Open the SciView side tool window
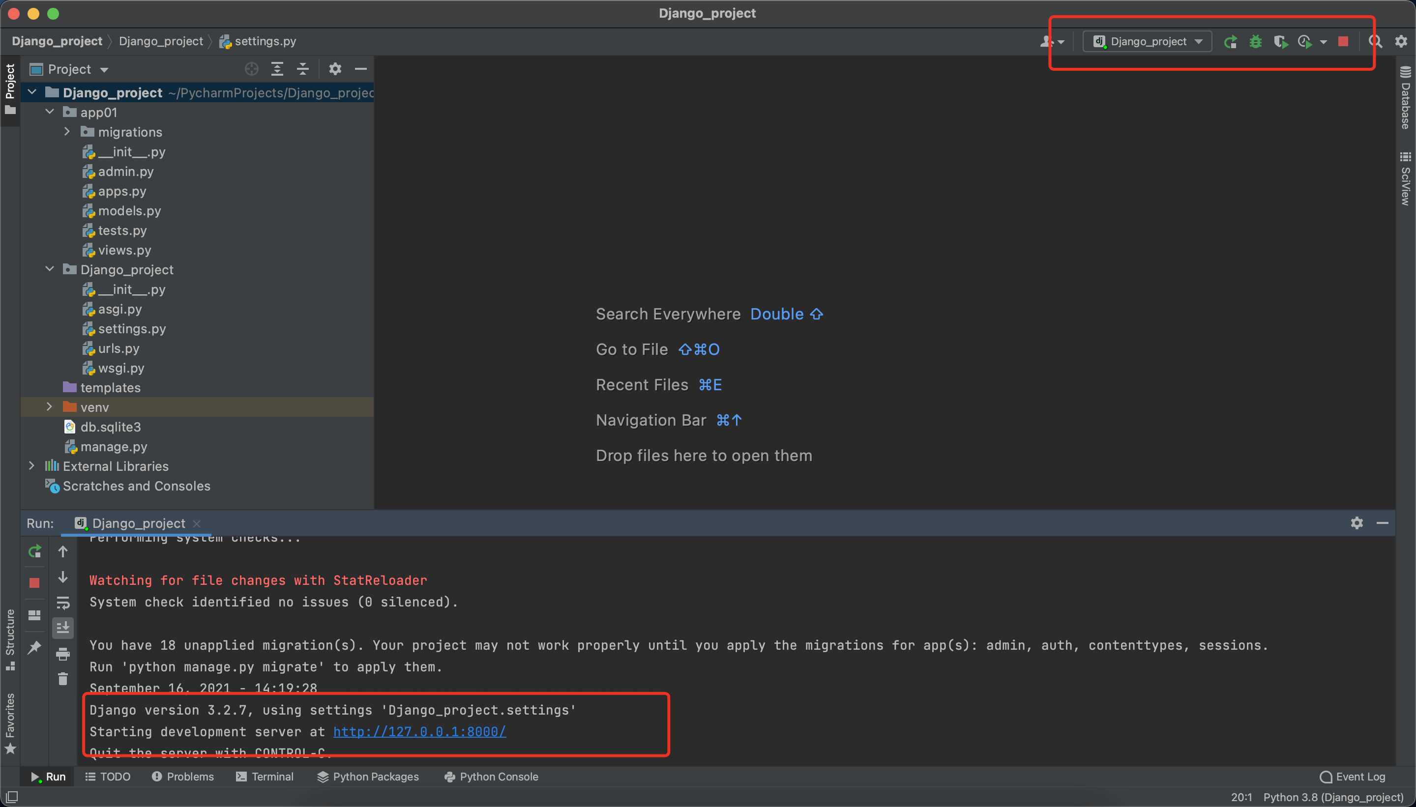This screenshot has width=1416, height=807. tap(1405, 178)
